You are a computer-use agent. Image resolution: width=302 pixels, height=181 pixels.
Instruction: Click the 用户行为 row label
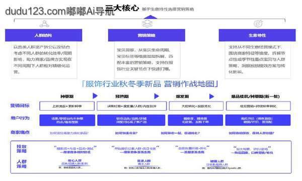(x=20, y=118)
